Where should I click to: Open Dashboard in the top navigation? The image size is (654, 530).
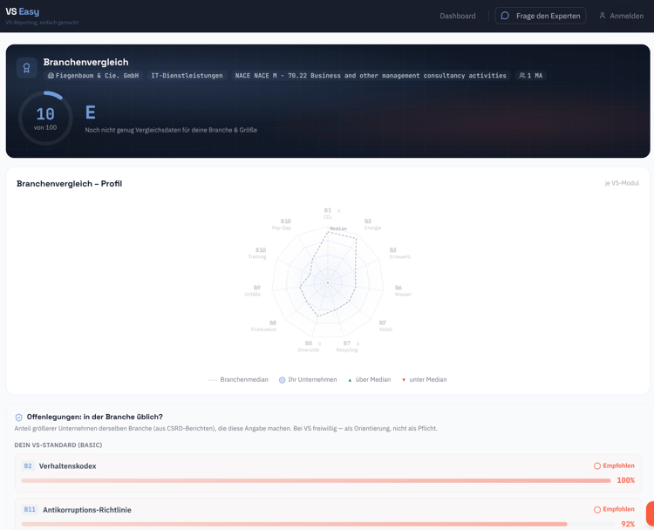tap(458, 16)
